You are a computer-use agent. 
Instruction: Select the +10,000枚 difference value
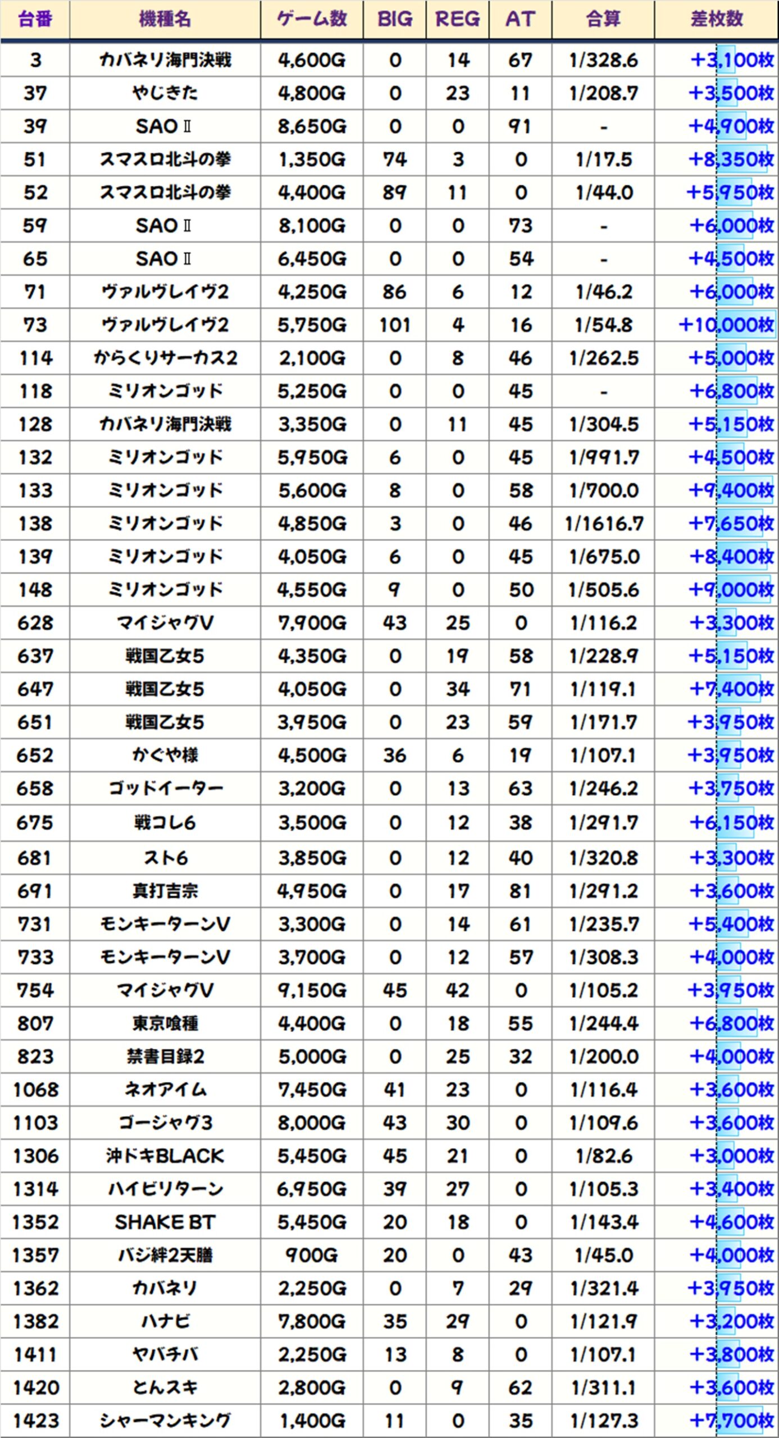pos(726,325)
